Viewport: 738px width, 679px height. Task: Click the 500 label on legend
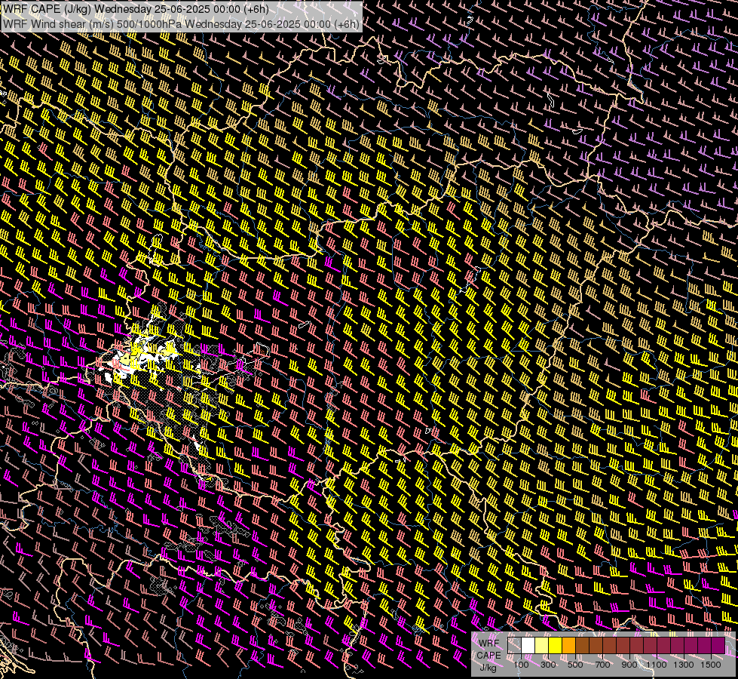click(x=575, y=665)
